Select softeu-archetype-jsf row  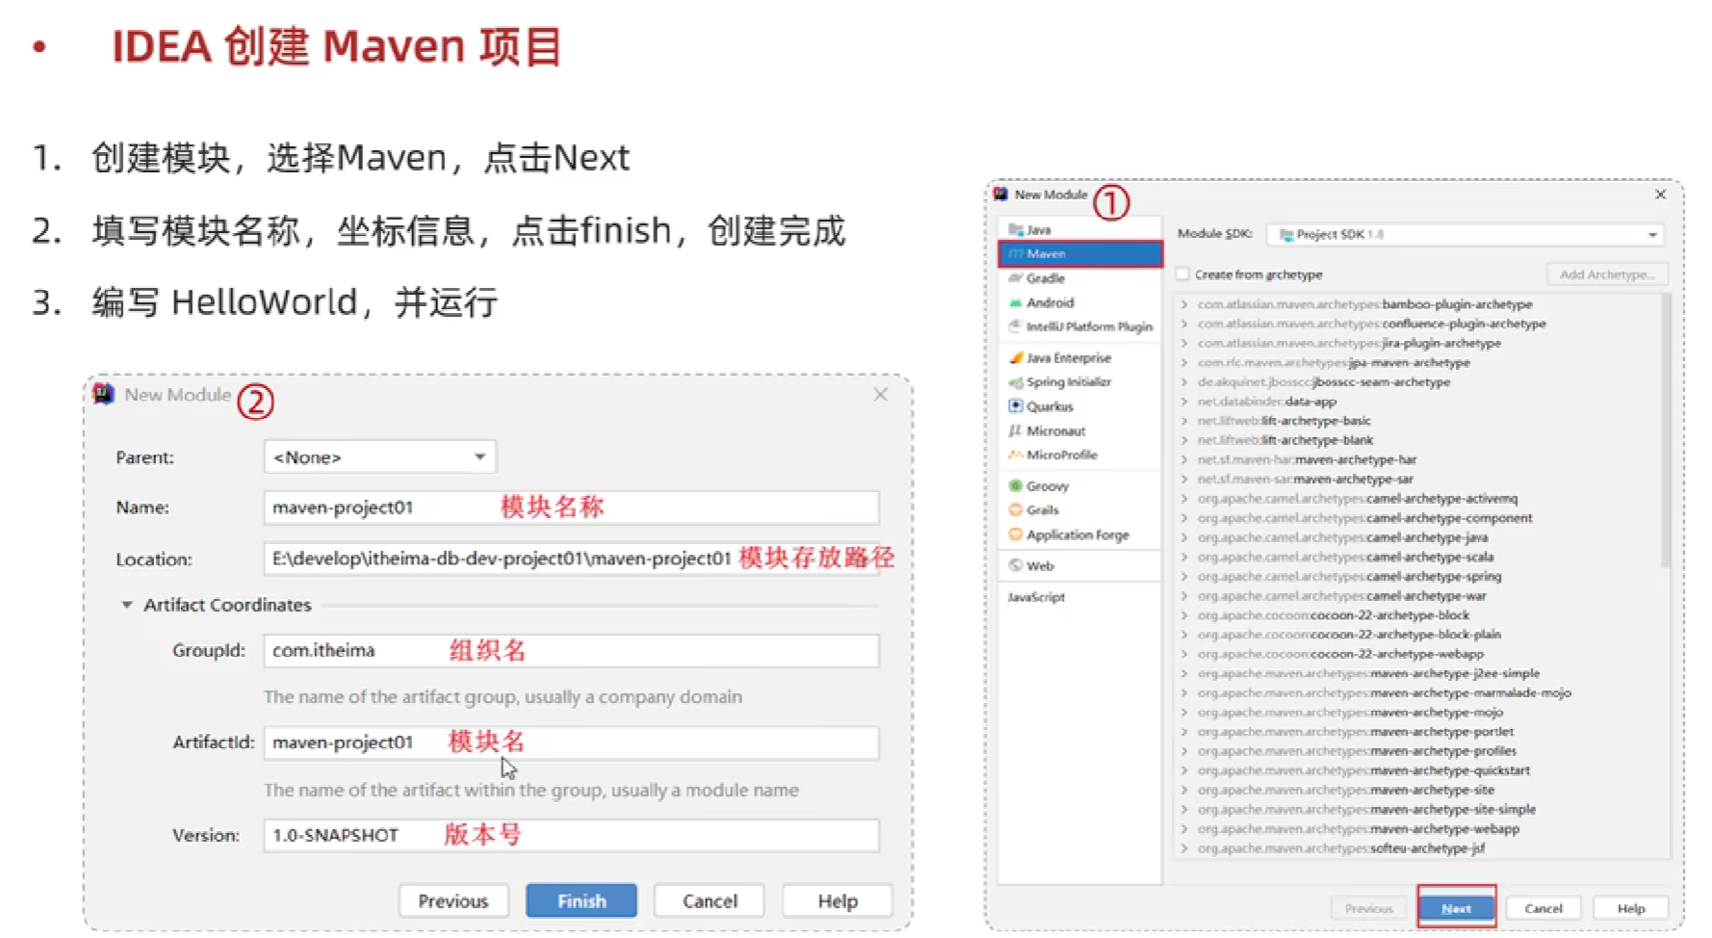(1415, 847)
